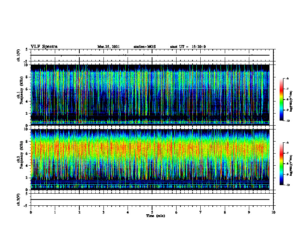Click time axis tick label "1"
Viewport: 308px width, 238px height.
55,212
